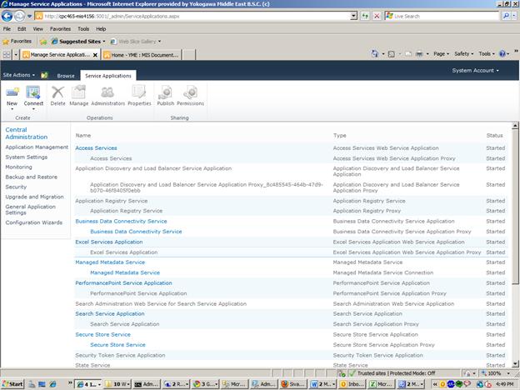Open the Access Services link
The height and width of the screenshot is (390, 520).
coord(96,147)
